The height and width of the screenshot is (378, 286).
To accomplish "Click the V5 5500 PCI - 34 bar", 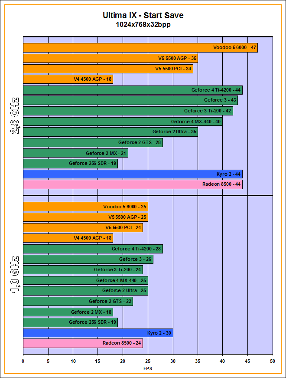I will 108,69.
